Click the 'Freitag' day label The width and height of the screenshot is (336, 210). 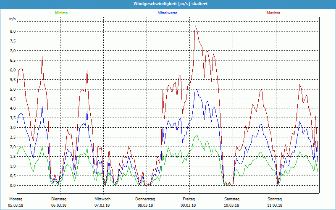[x=189, y=199]
